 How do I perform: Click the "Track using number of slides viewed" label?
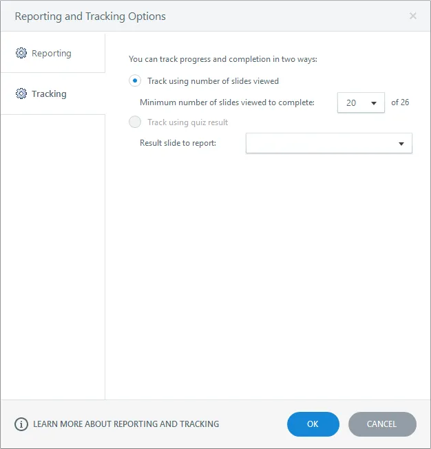[x=213, y=81]
